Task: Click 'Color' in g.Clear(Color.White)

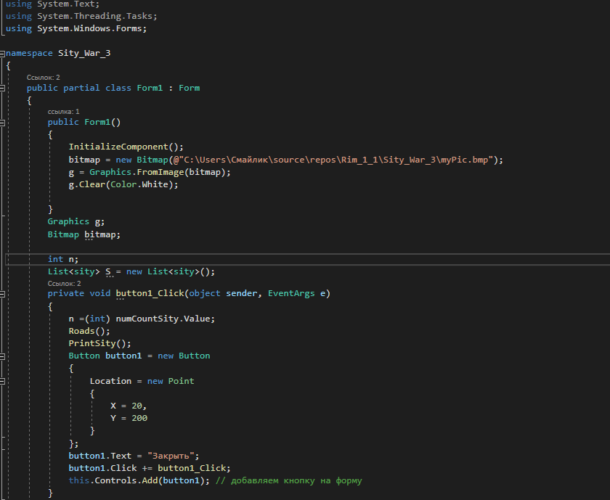Action: (x=123, y=184)
